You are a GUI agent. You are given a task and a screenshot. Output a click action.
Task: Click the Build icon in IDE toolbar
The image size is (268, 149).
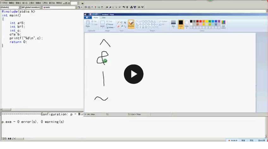point(89,7)
